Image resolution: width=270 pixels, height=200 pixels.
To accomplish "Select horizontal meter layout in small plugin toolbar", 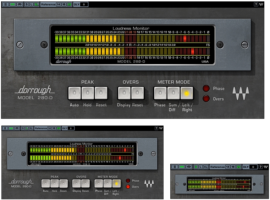I will tap(182, 167).
